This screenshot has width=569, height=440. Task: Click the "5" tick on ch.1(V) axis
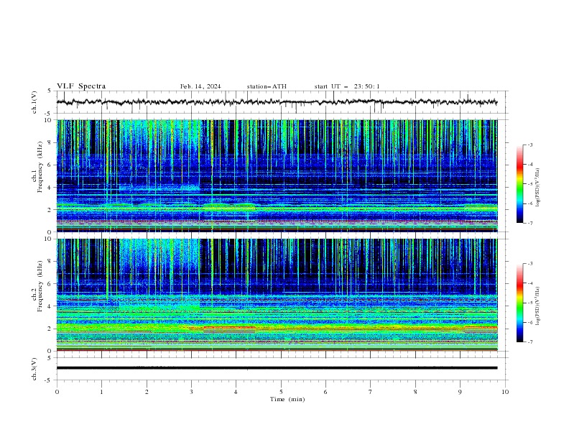[50, 91]
